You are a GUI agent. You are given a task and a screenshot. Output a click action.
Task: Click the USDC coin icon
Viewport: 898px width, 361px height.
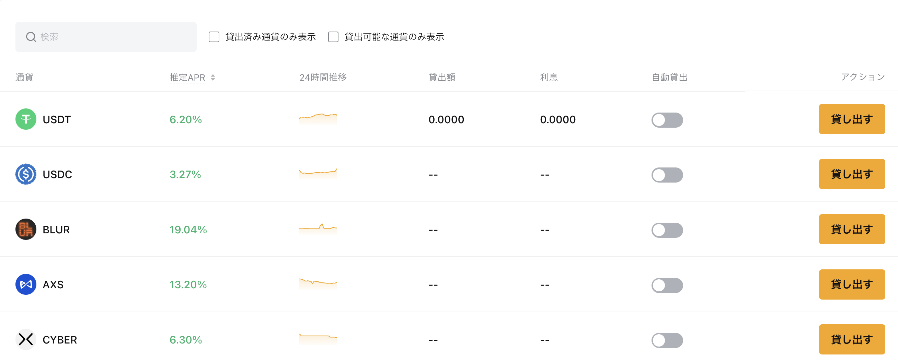[x=26, y=175]
